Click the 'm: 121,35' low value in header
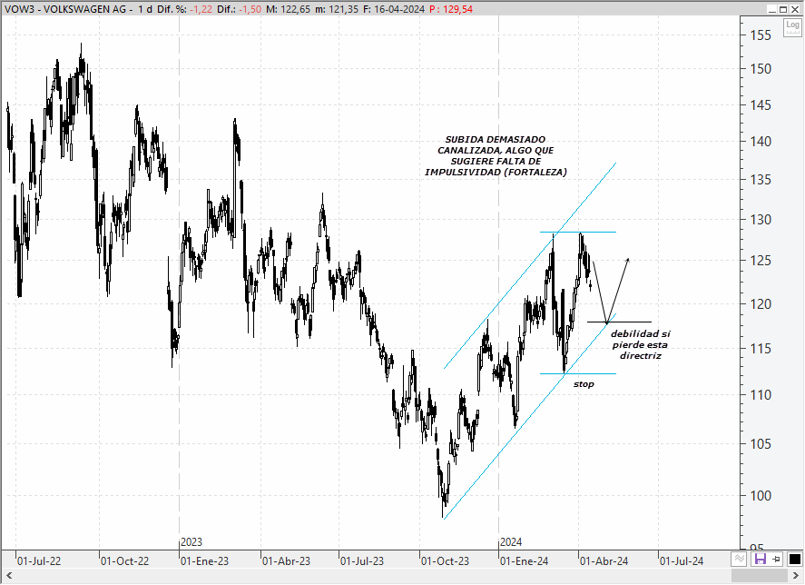 (337, 9)
